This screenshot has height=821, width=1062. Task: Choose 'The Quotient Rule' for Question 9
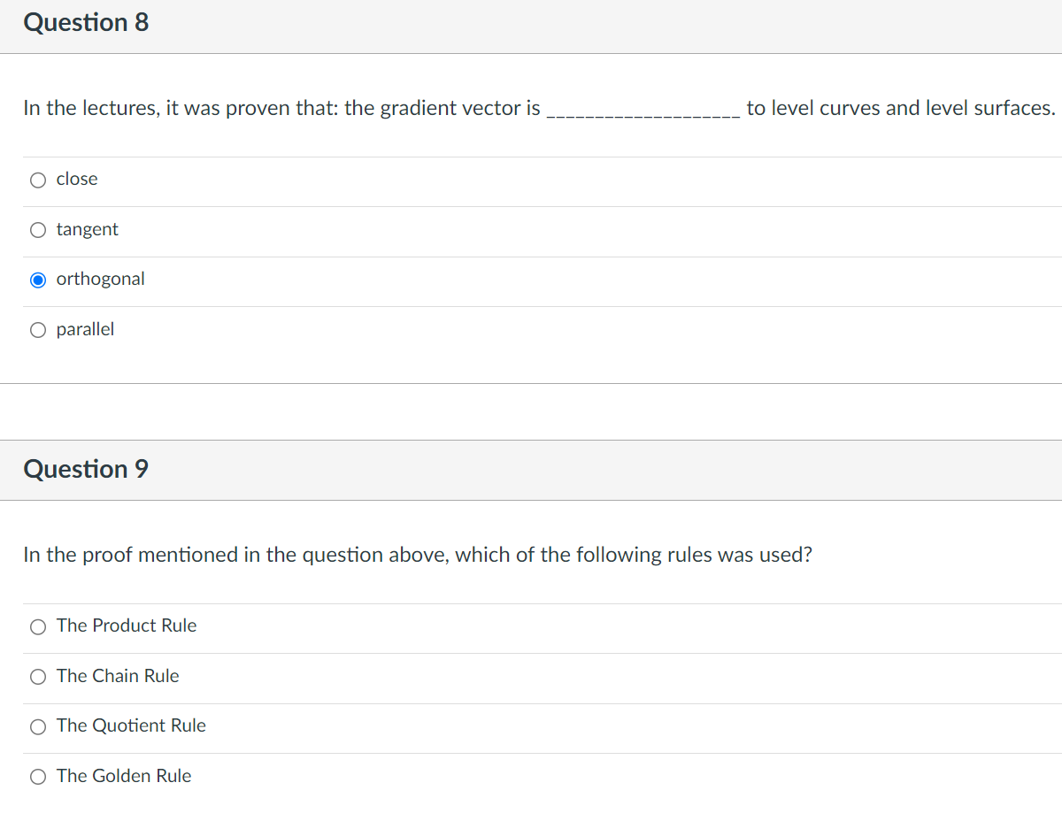(x=38, y=726)
